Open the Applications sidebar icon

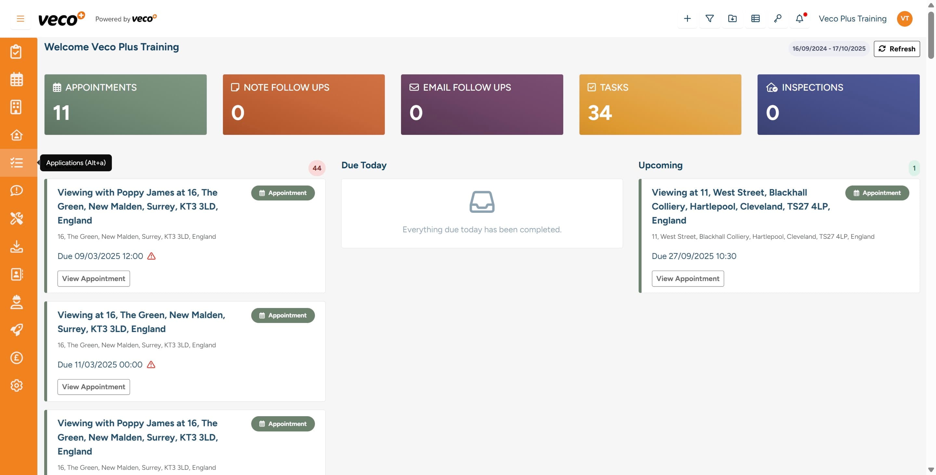pyautogui.click(x=16, y=163)
